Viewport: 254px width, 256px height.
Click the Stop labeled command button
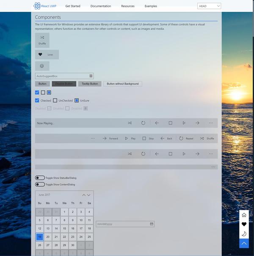148,139
